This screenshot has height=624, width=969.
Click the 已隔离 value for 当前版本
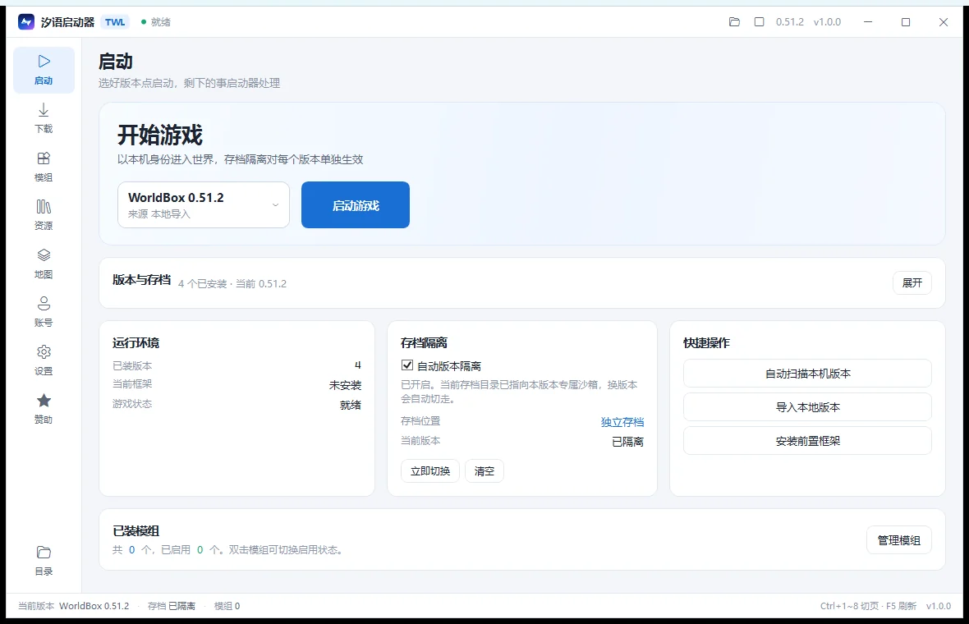(x=627, y=442)
